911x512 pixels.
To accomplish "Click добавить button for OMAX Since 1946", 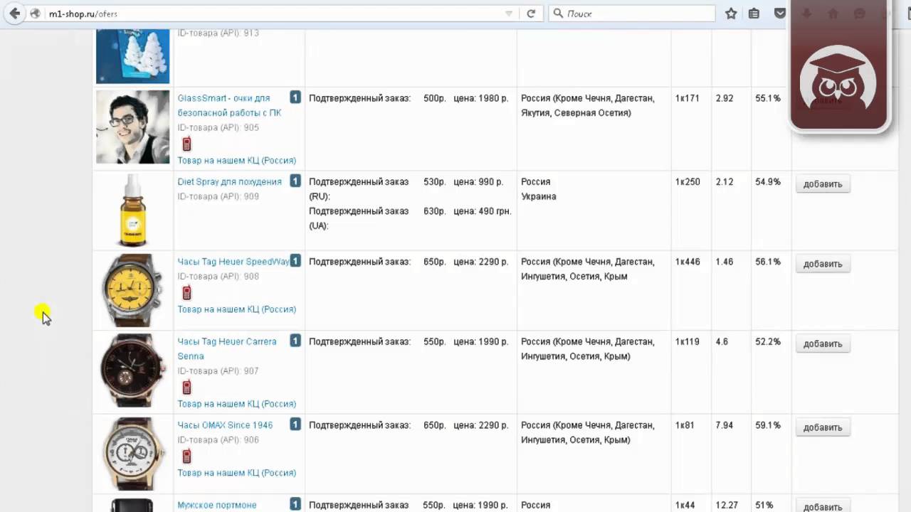I will pos(823,427).
